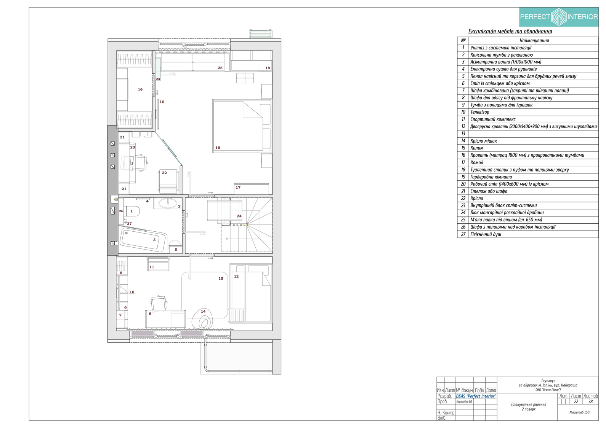Click the staircase direction arrow
Viewport: 606px width, 428px height.
228,239
